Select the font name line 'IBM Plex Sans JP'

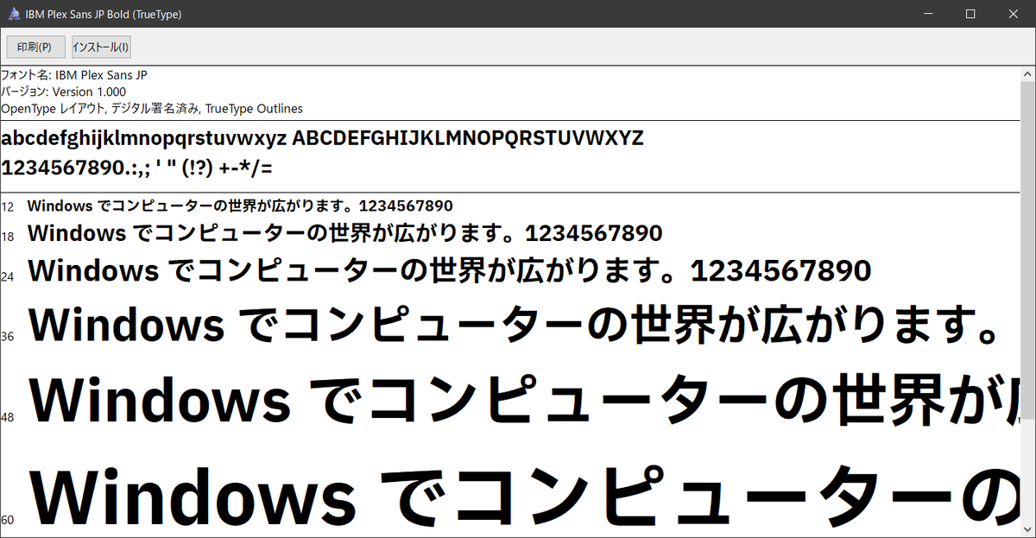point(73,75)
